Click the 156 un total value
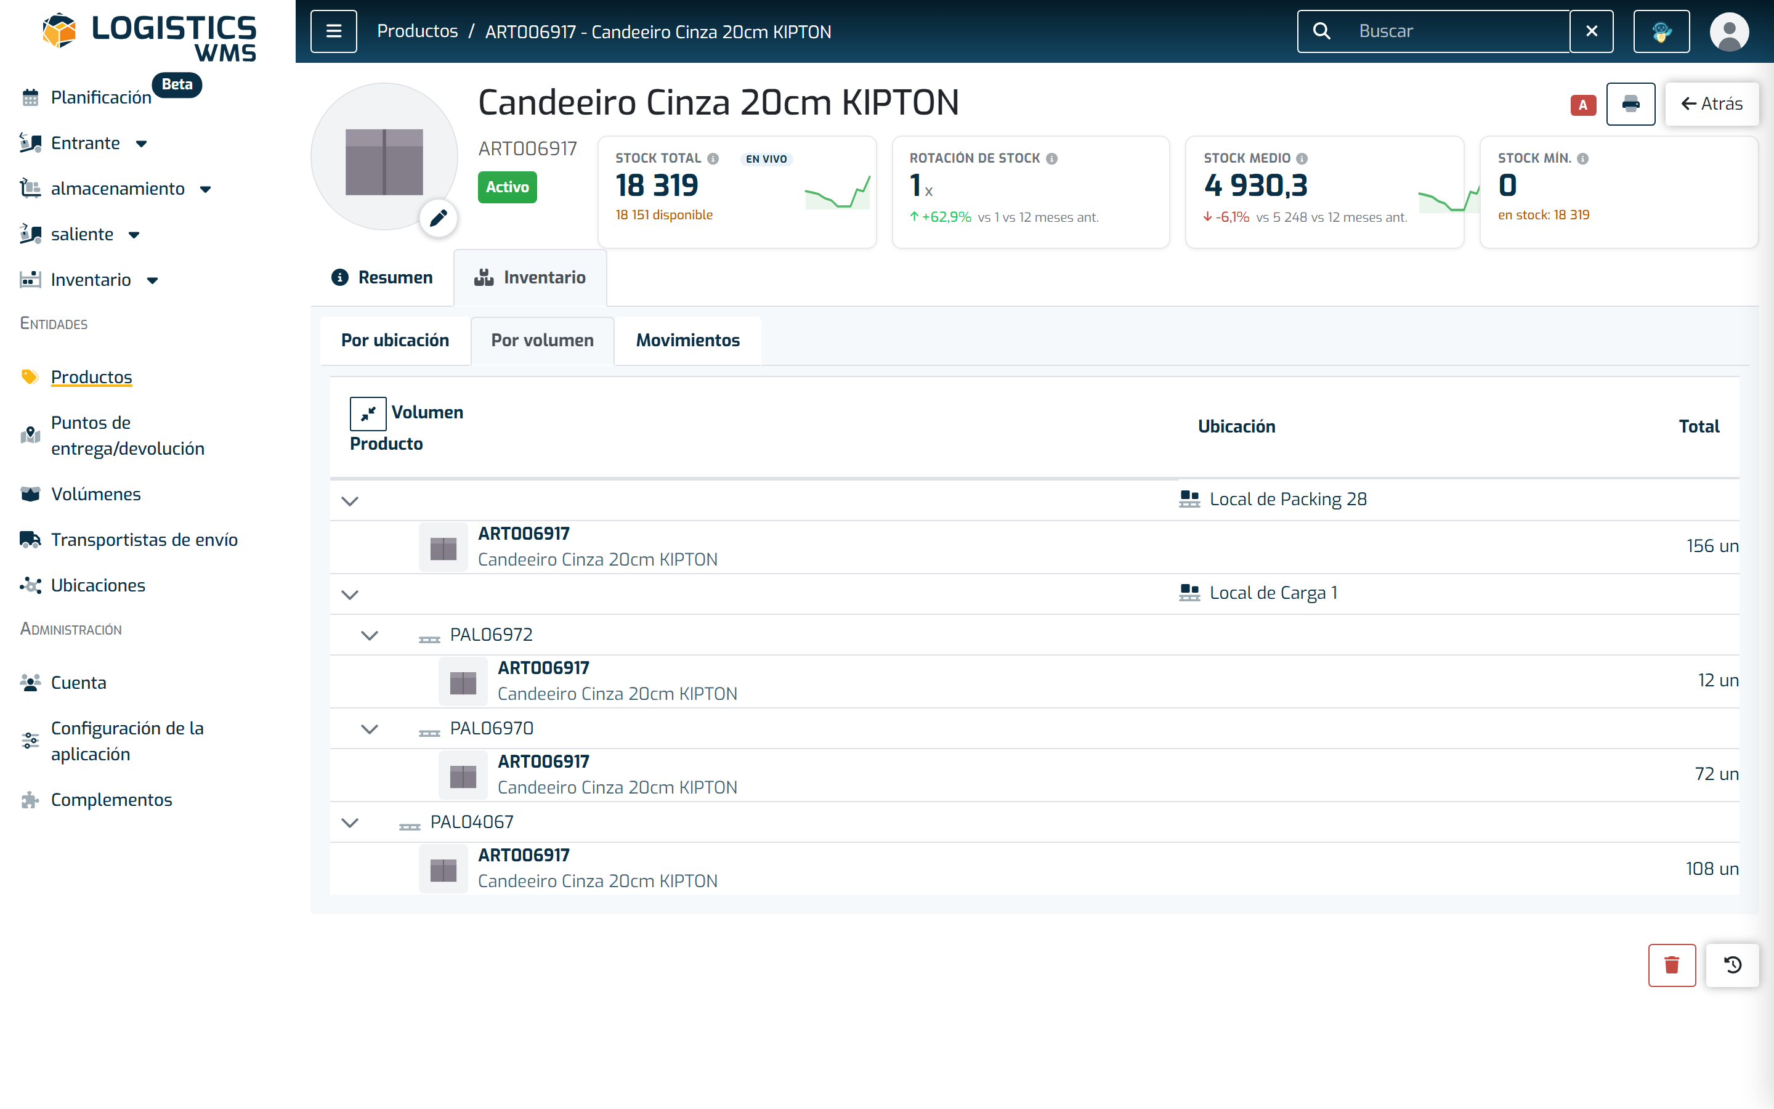Image resolution: width=1774 pixels, height=1109 pixels. [x=1712, y=546]
